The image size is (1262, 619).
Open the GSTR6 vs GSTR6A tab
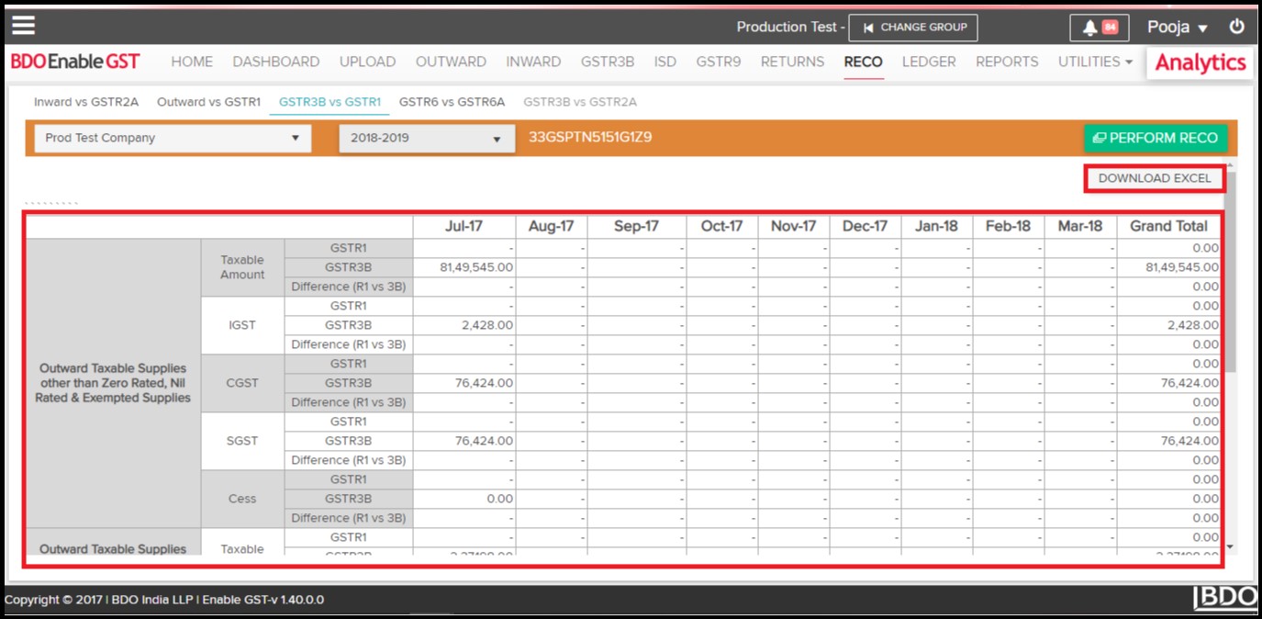452,102
